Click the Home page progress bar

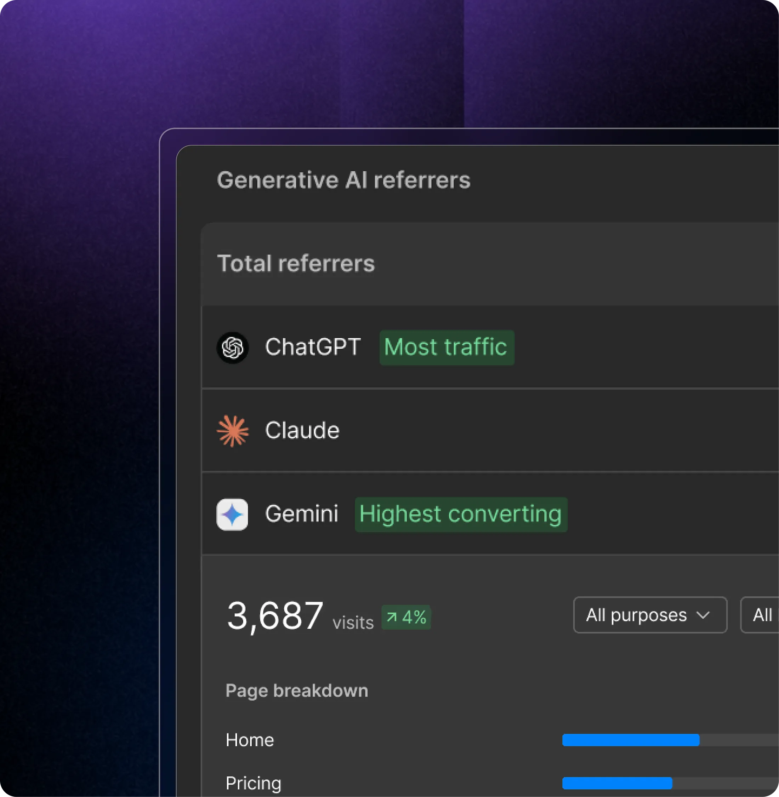[x=671, y=740]
